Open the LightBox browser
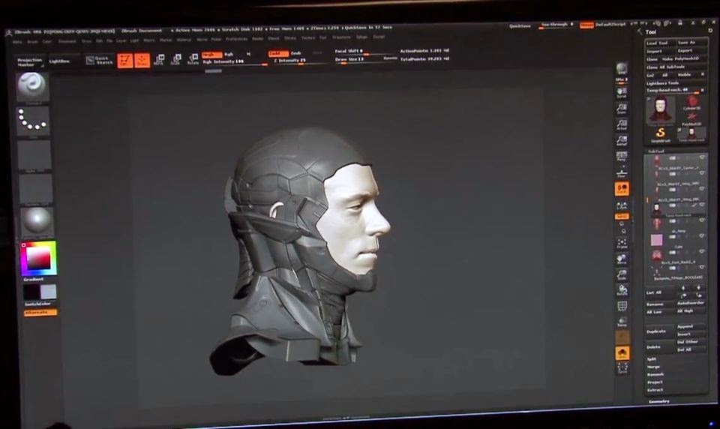The image size is (720, 429). pos(59,61)
